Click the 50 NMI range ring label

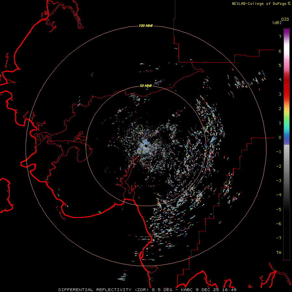[146, 86]
